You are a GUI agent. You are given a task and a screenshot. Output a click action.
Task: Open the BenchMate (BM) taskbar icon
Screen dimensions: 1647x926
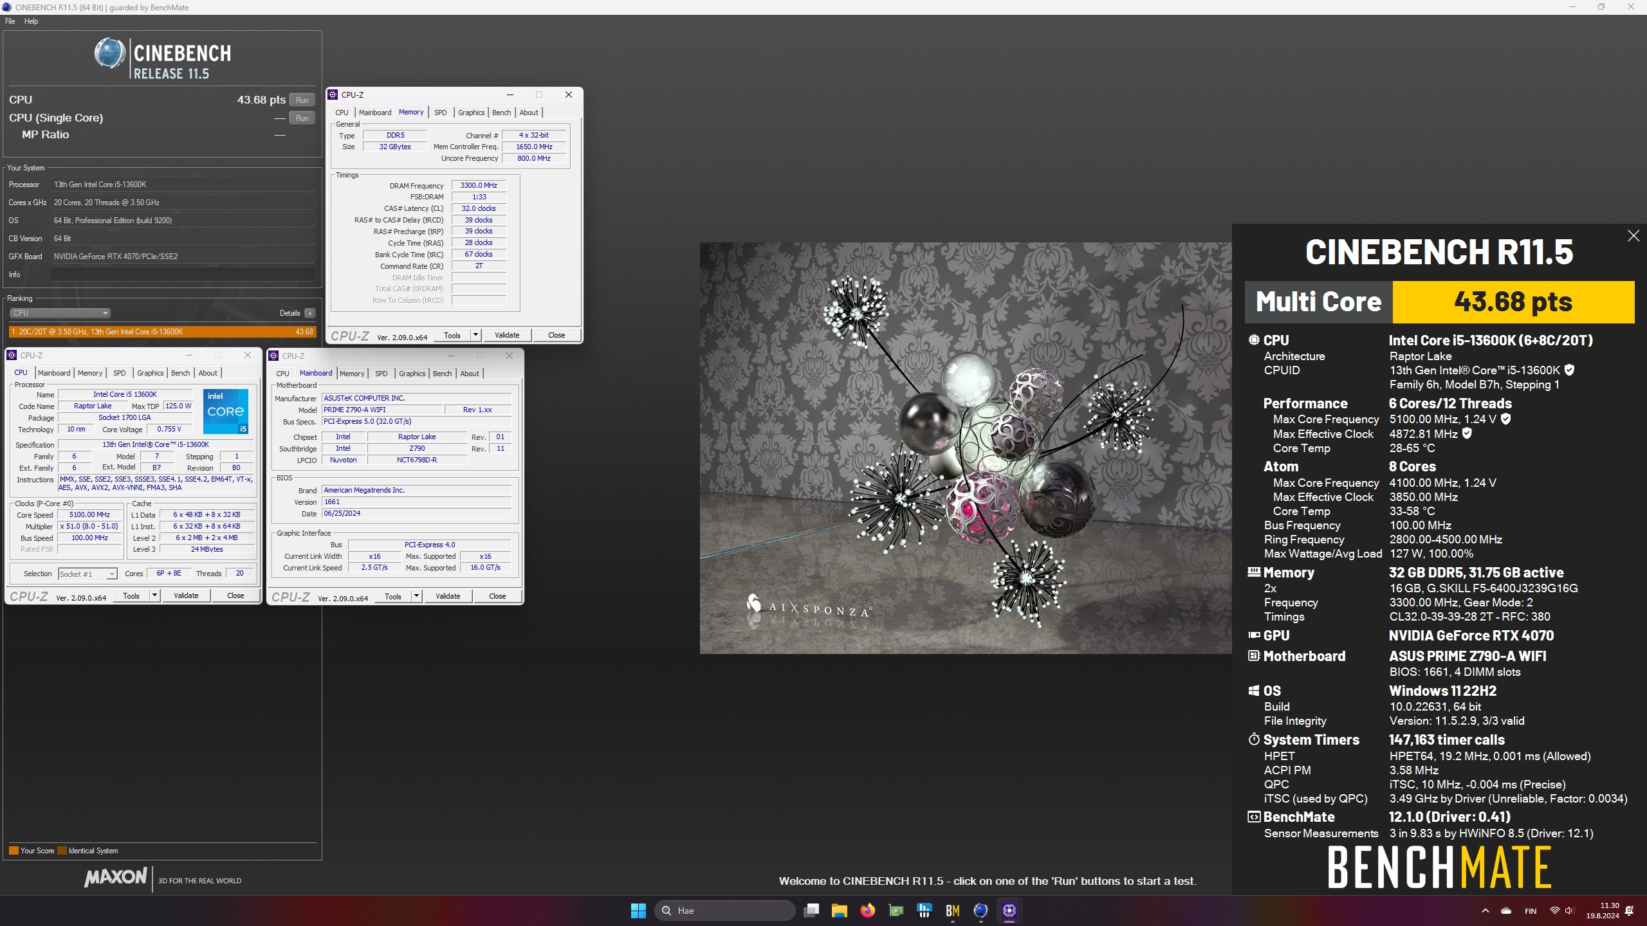[953, 911]
